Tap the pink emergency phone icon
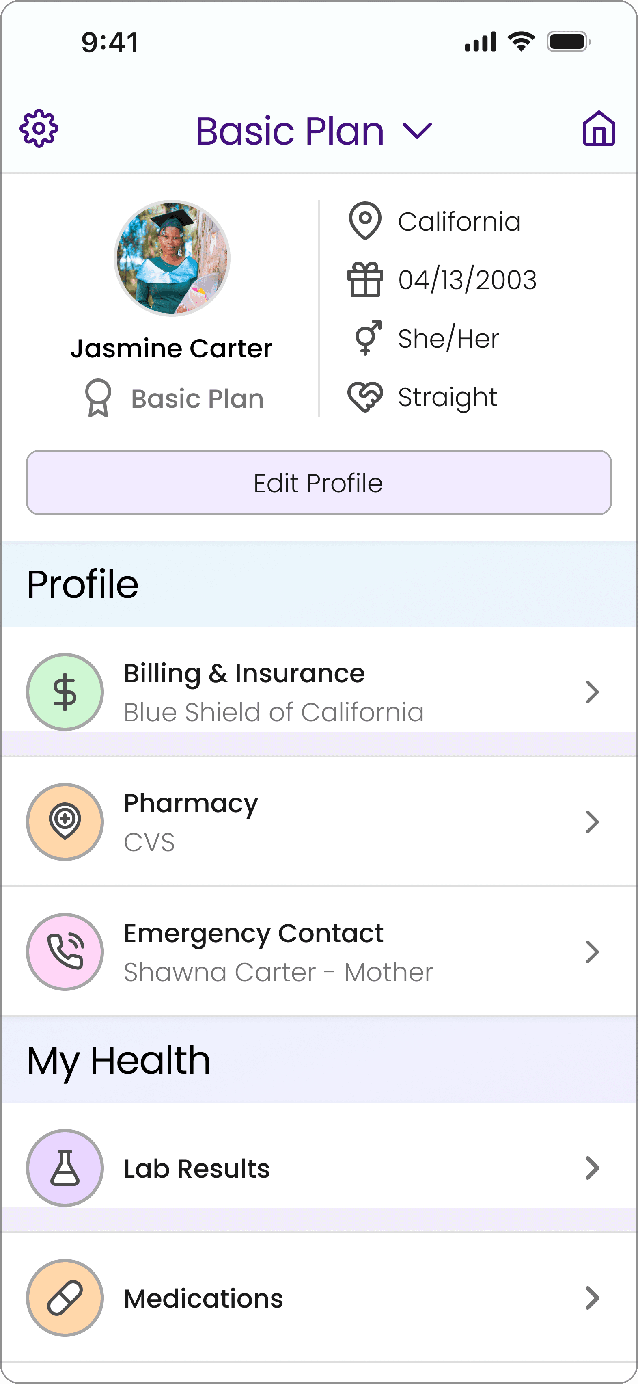This screenshot has width=638, height=1384. click(65, 951)
